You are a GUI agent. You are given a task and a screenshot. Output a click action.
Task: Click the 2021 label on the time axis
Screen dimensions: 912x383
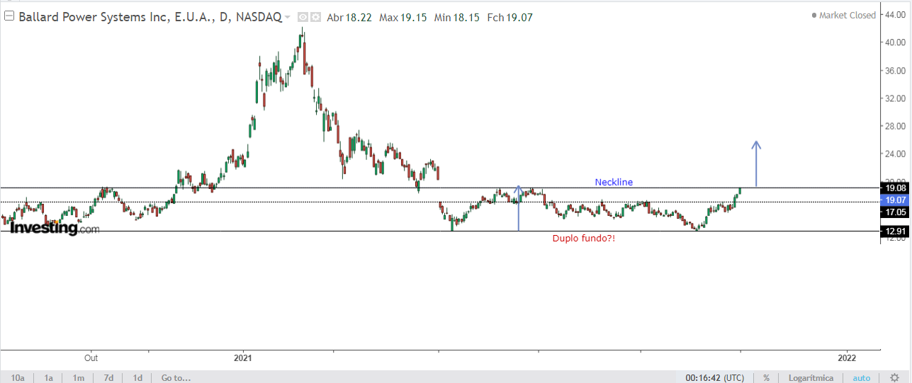tap(244, 358)
